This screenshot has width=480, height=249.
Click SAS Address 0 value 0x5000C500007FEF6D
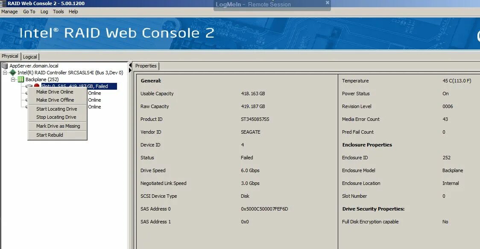click(264, 209)
